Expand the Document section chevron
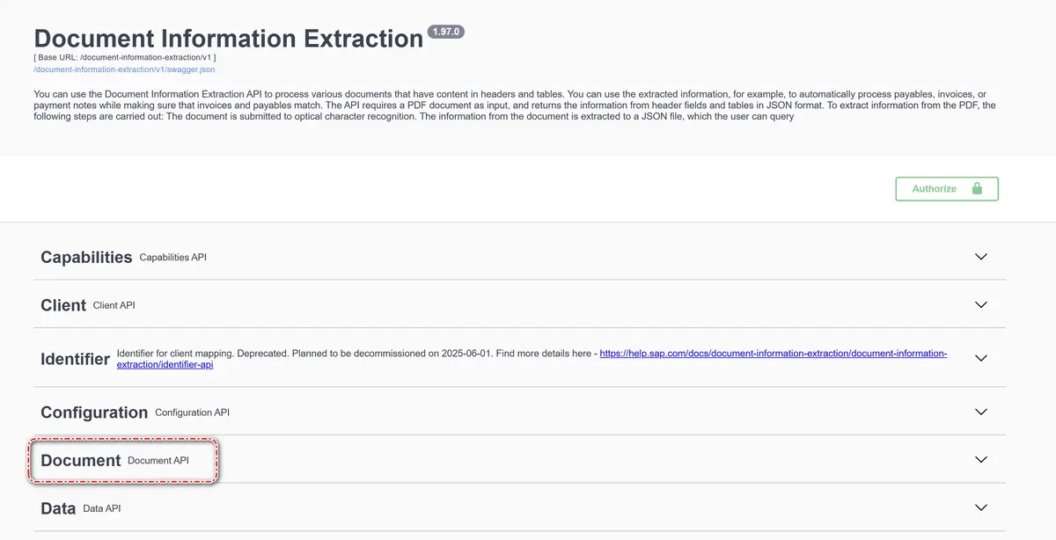Screen dimensions: 1056x540 (x=981, y=459)
